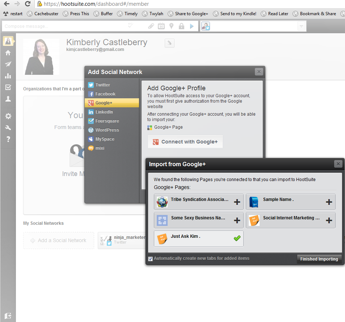Viewport: 345px width, 322px height.
Task: Close the Import from Google+ dialog
Action: coord(338,164)
